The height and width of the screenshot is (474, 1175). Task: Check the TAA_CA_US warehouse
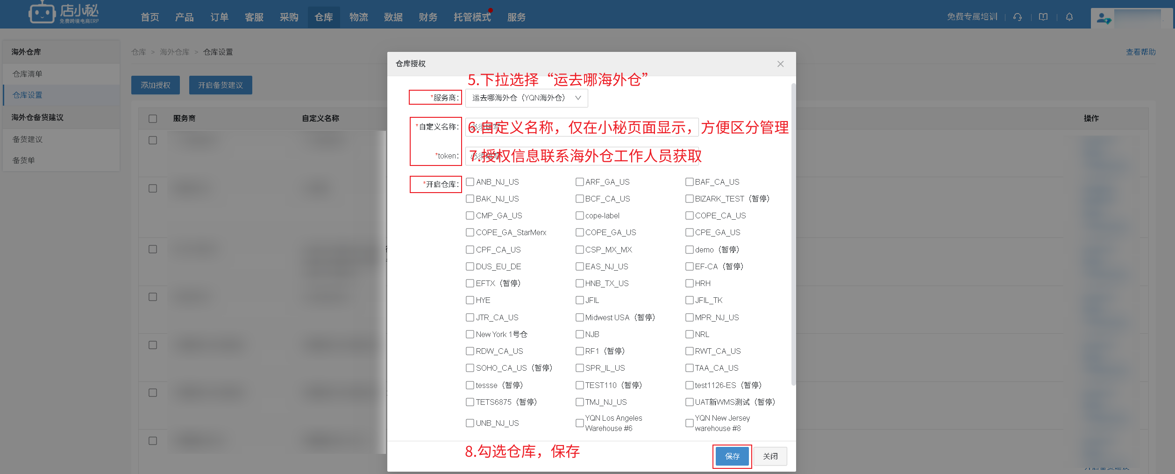[689, 368]
